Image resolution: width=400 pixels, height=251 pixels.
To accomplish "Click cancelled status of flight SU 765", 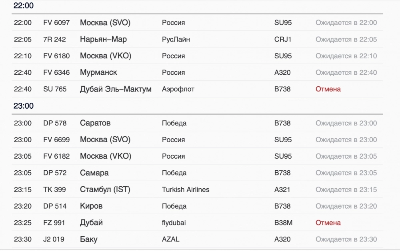I will point(328,89).
